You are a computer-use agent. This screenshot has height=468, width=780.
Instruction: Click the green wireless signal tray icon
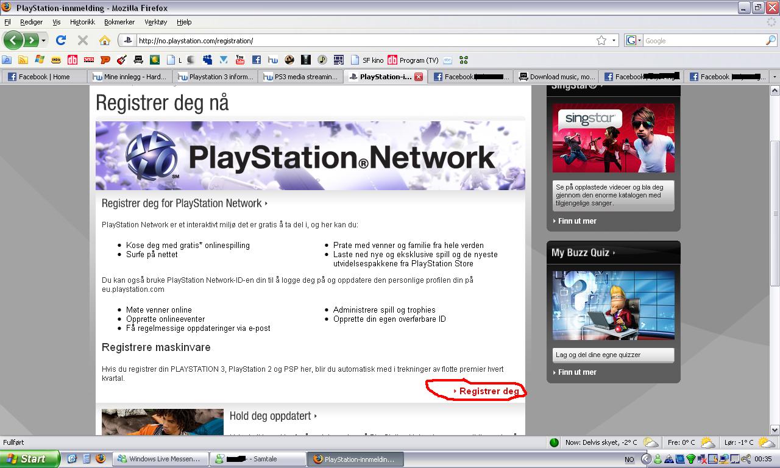(690, 459)
